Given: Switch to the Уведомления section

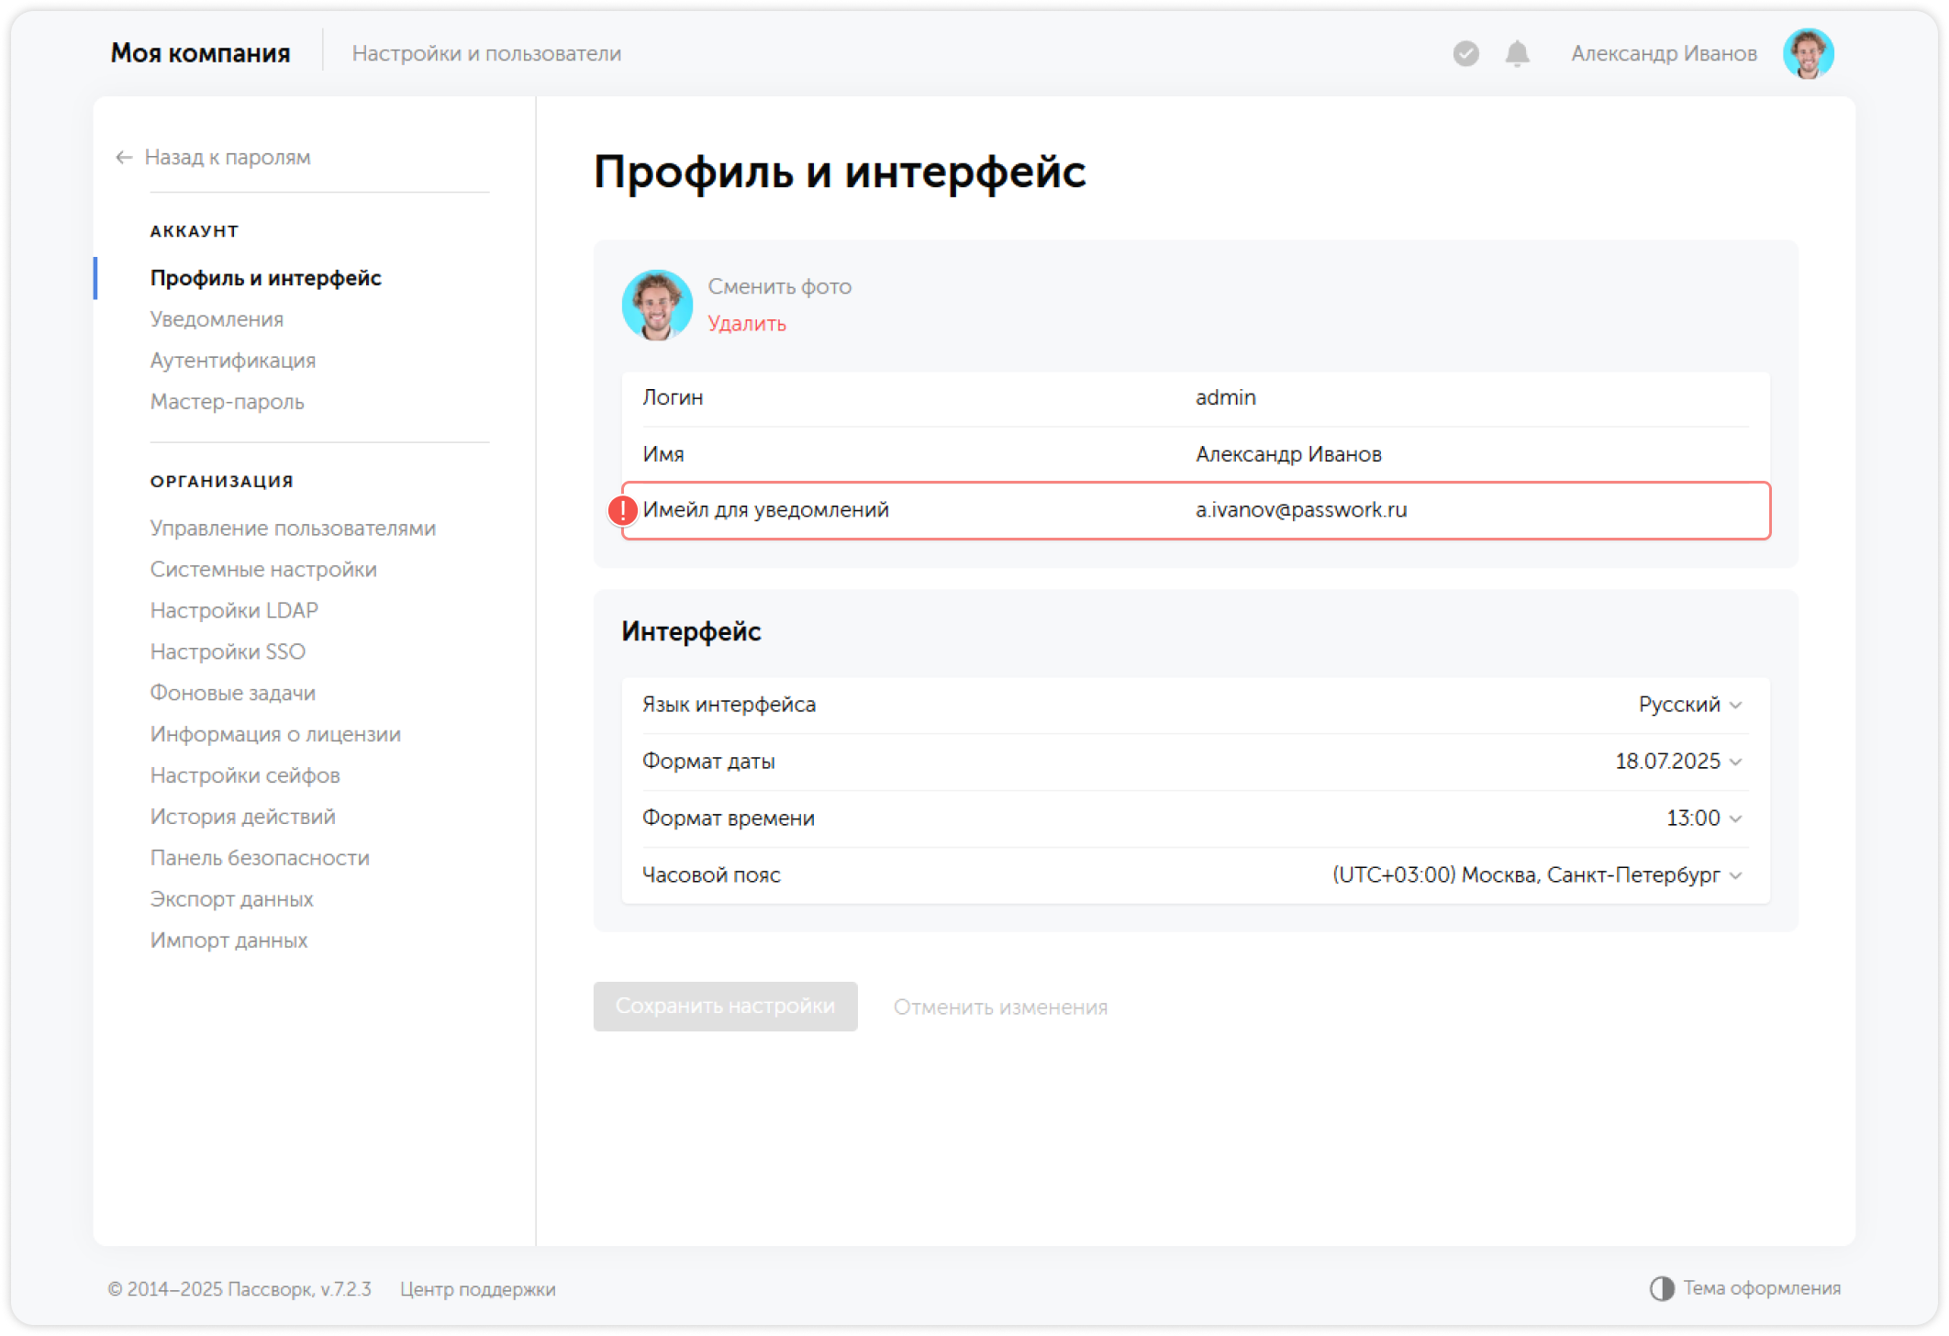Looking at the screenshot, I should click(217, 318).
